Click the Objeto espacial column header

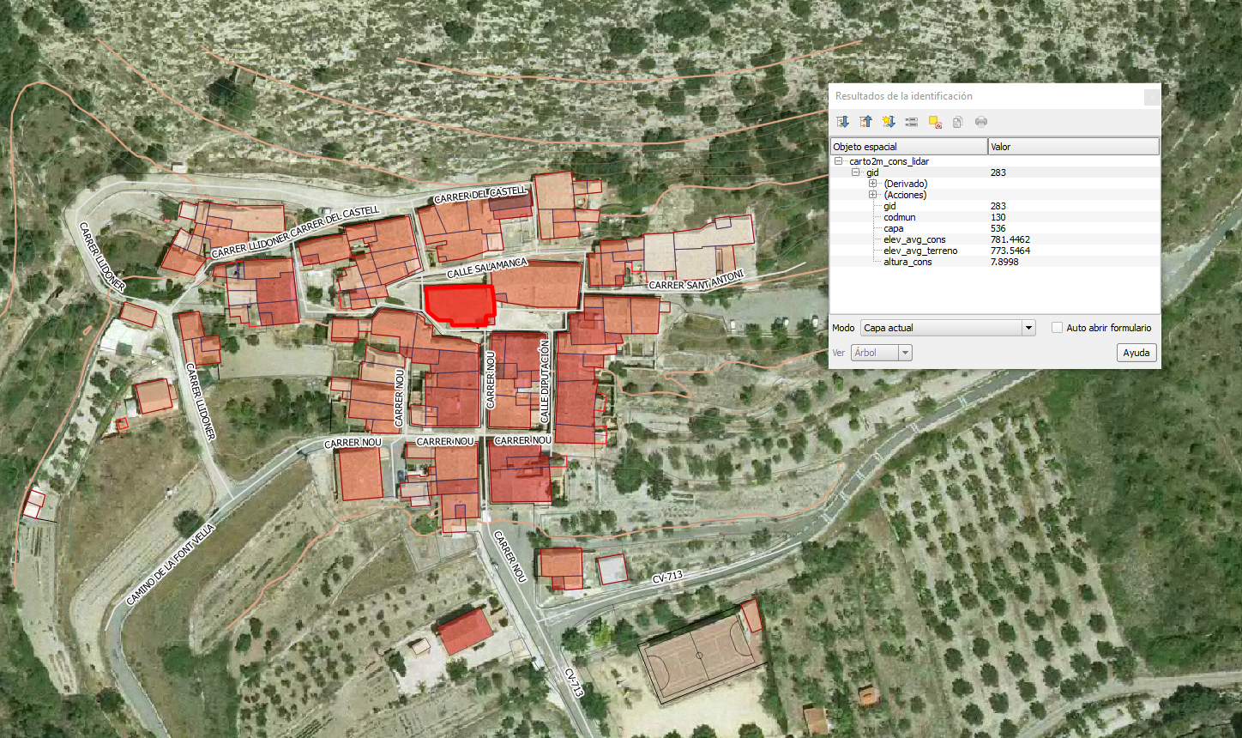coord(909,147)
